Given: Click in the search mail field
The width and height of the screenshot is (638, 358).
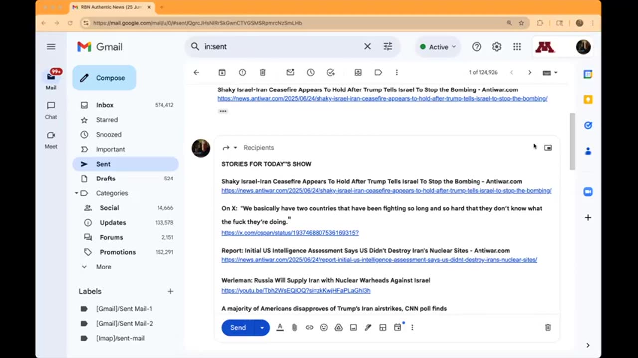Looking at the screenshot, I should tap(282, 46).
